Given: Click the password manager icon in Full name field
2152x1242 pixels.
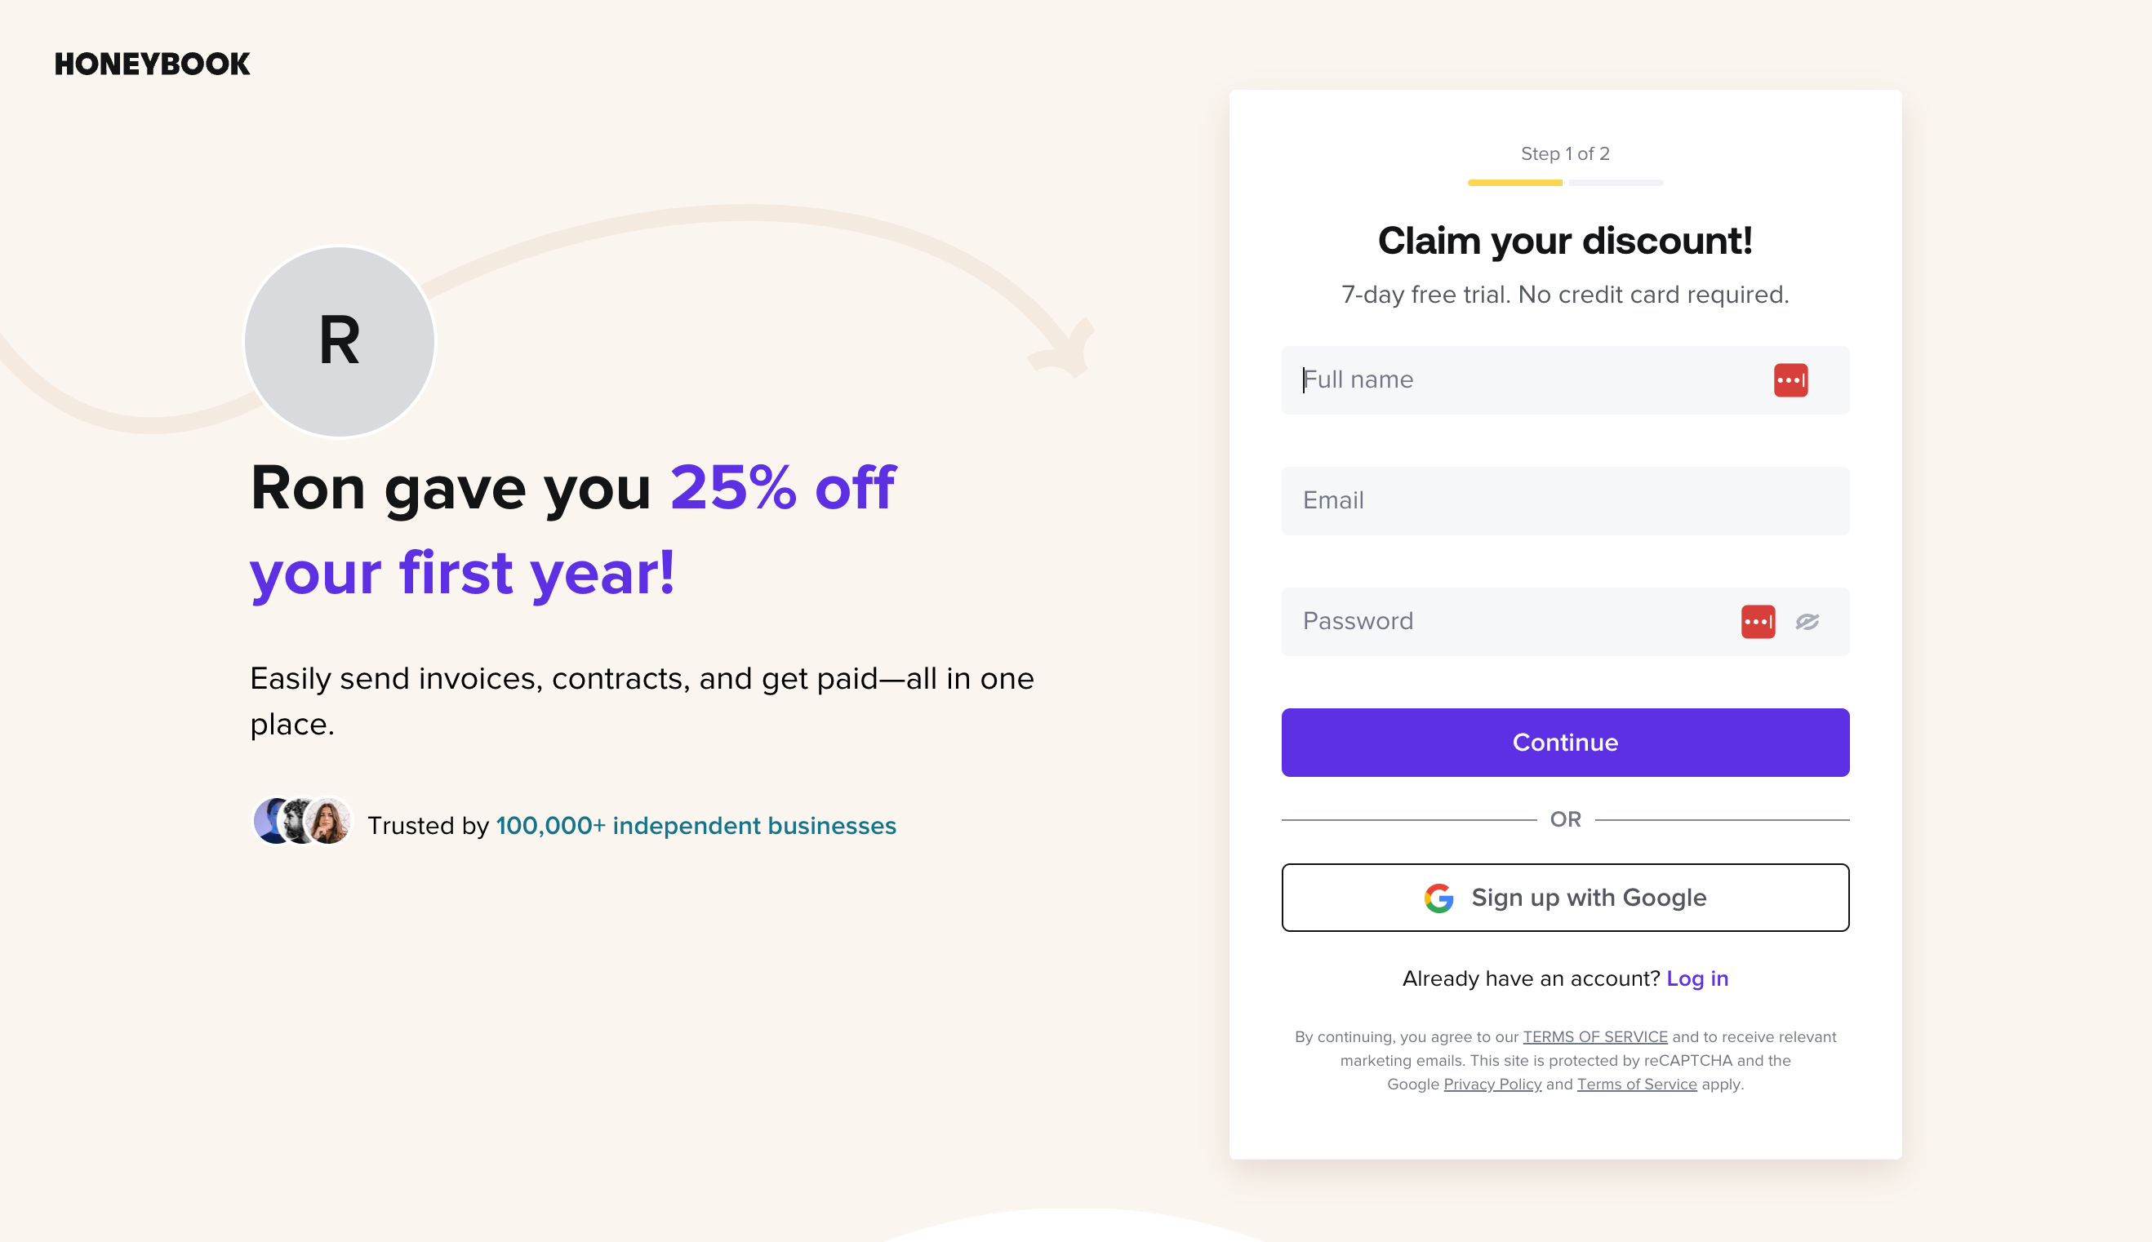Looking at the screenshot, I should (1790, 380).
